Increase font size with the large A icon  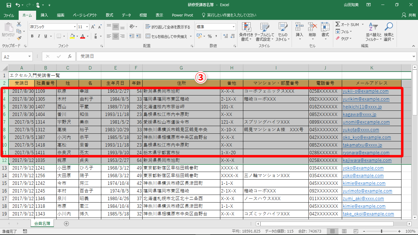[93, 27]
